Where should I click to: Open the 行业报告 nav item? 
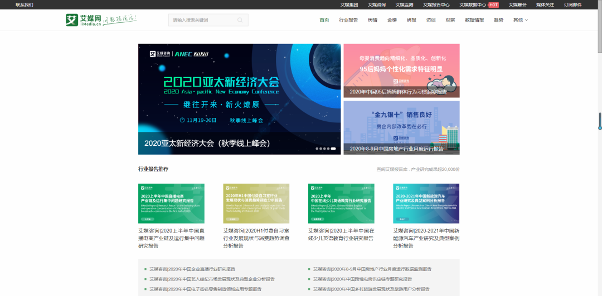point(348,20)
